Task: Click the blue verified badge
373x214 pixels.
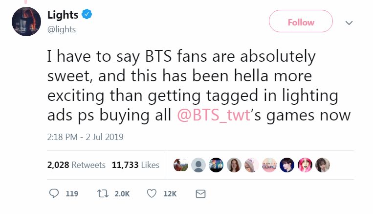Action: tap(87, 15)
